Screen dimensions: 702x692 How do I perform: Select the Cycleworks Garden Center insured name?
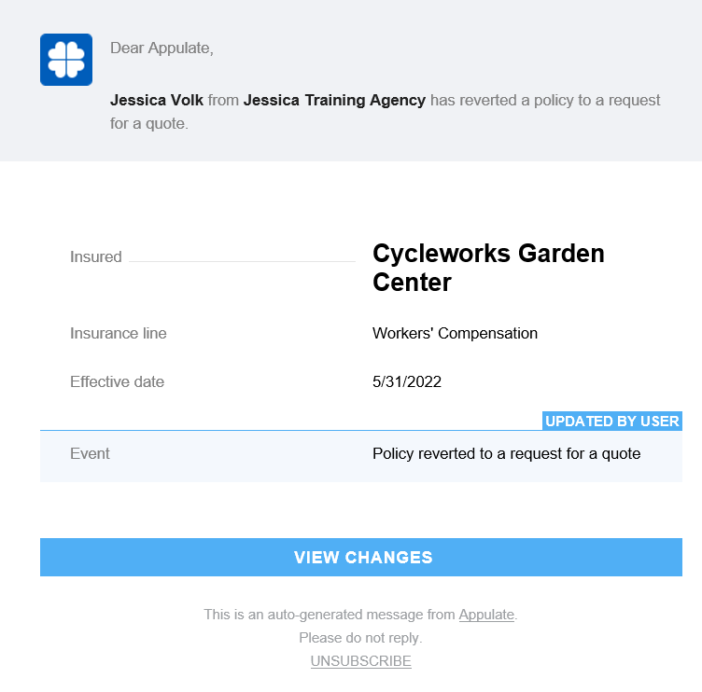(x=488, y=267)
